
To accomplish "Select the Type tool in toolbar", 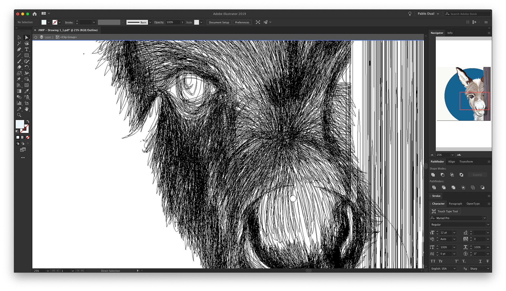I will [x=27, y=50].
